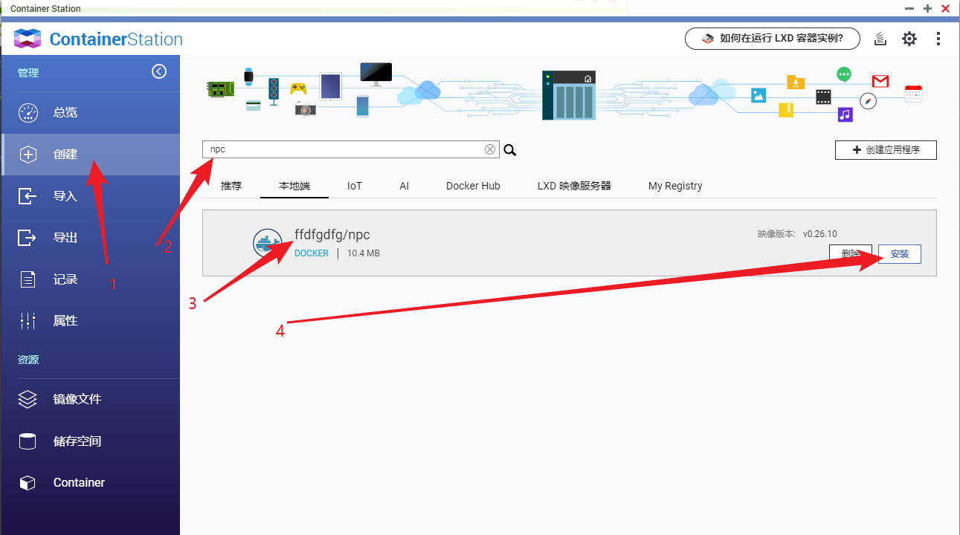The image size is (960, 535).
Task: Click the desktop monitor banner icon
Action: coord(376,74)
